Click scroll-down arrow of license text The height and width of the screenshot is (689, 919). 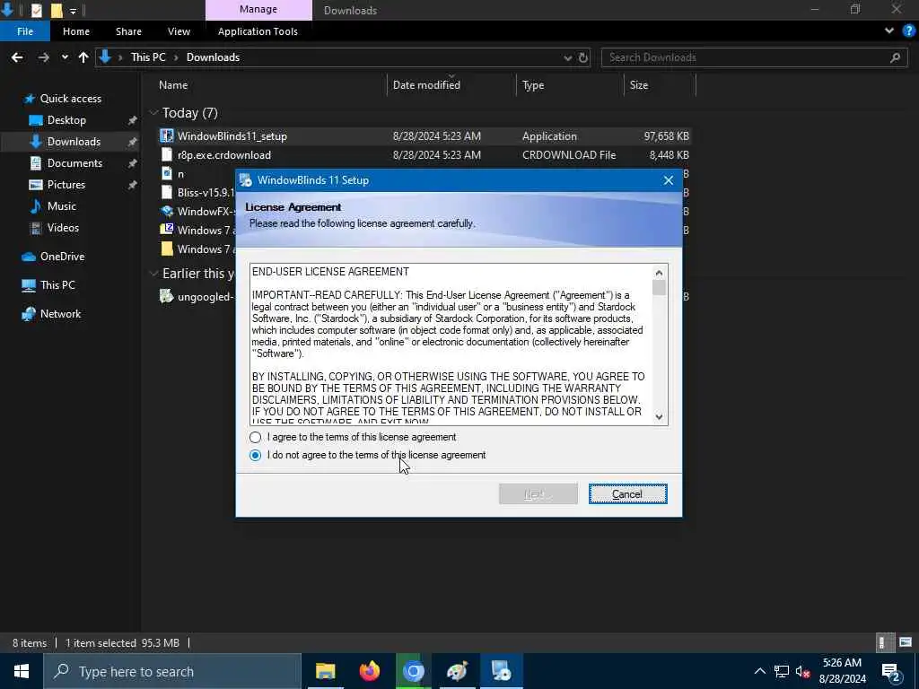659,416
